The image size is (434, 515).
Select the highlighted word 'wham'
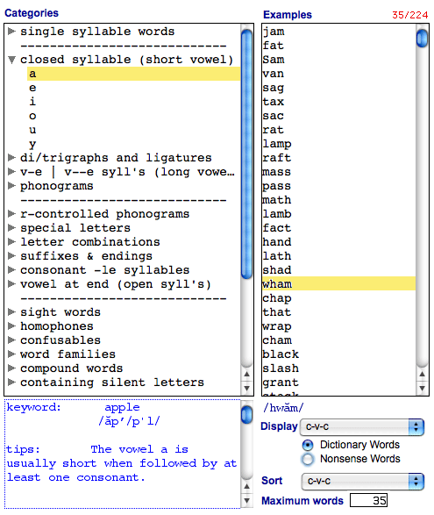[x=338, y=284]
